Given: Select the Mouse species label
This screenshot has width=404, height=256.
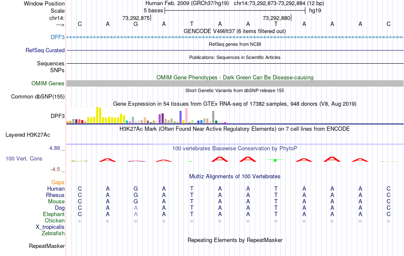Looking at the screenshot, I should (x=56, y=202).
